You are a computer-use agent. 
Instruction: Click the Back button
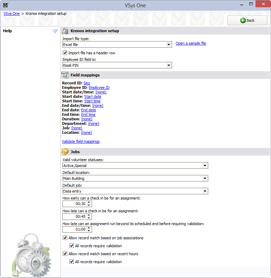(247, 20)
